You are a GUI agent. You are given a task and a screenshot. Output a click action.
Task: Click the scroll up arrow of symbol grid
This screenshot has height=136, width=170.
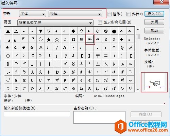coord(138,29)
